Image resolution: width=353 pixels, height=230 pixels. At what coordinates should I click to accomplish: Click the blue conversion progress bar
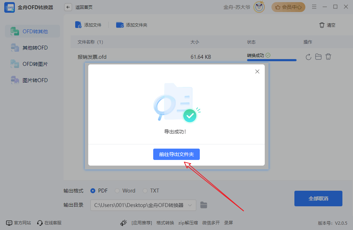click(x=271, y=60)
